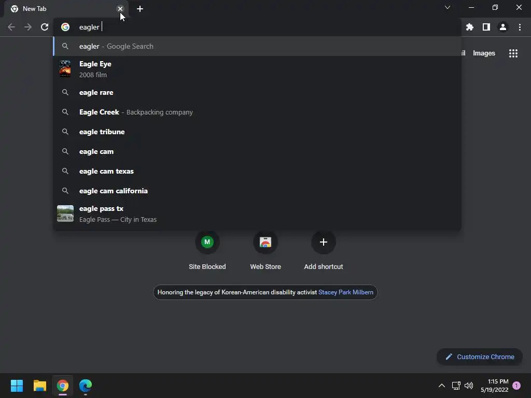Open the Google apps grid

(513, 53)
